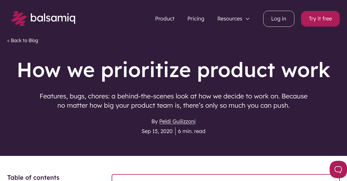Click the Table of contents heading

[x=33, y=178]
